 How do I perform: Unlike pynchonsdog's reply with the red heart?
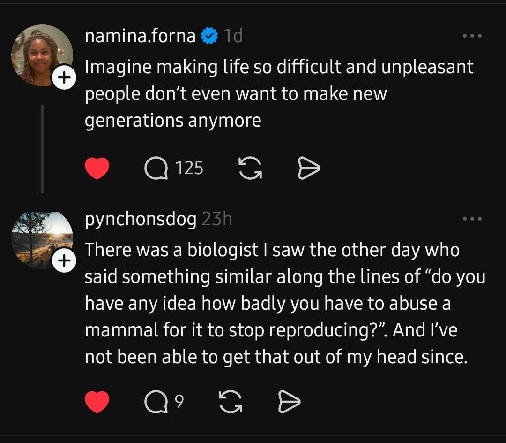pos(97,402)
